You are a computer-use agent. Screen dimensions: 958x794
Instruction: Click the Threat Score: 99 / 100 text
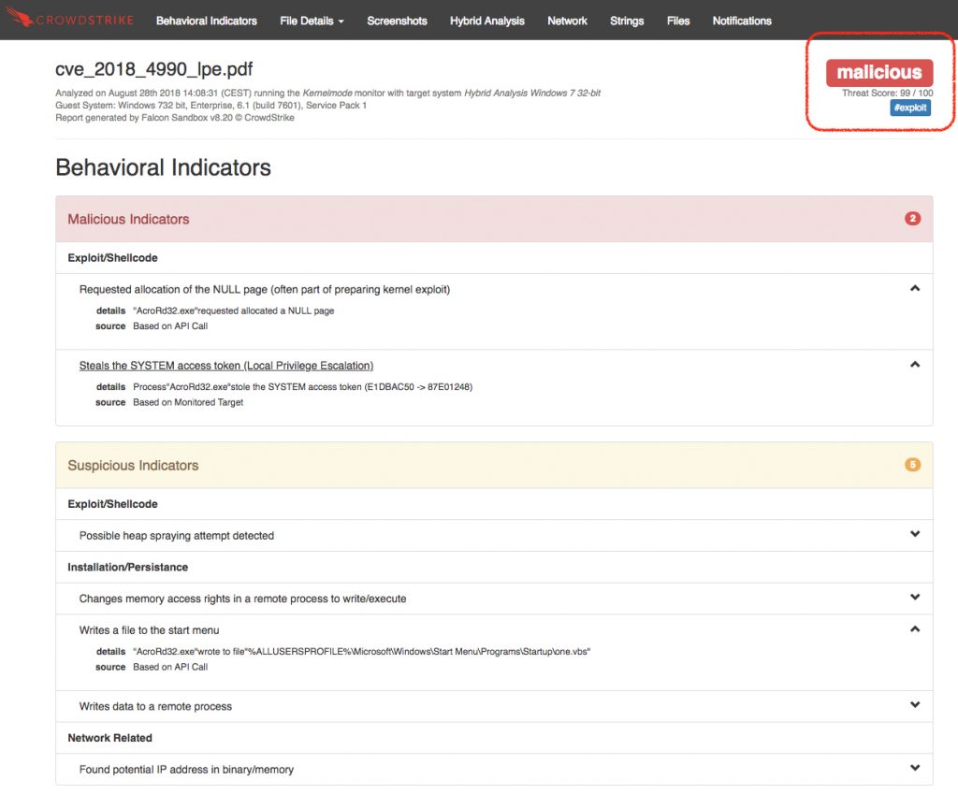point(887,93)
